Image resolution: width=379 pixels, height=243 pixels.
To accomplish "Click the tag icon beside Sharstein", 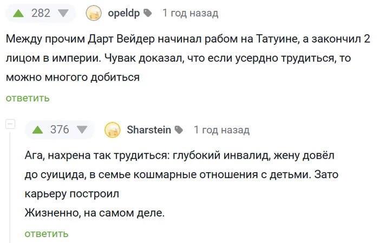I will 179,130.
